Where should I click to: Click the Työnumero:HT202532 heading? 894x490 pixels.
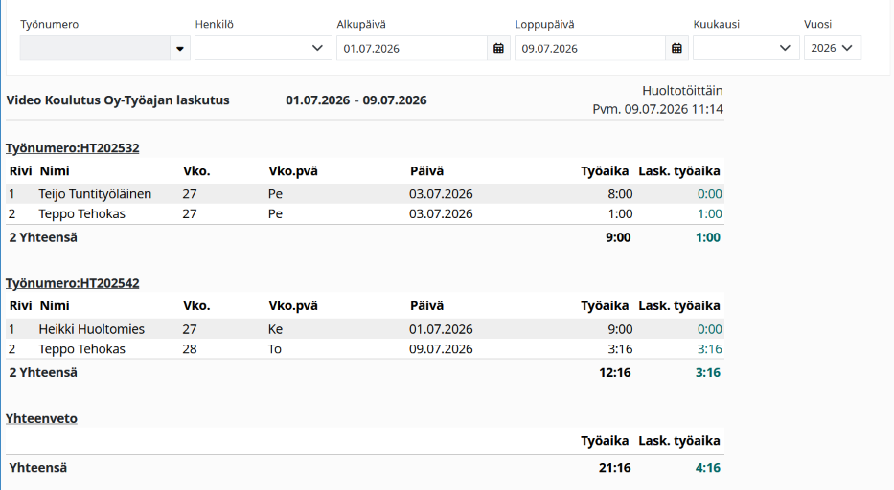[73, 148]
